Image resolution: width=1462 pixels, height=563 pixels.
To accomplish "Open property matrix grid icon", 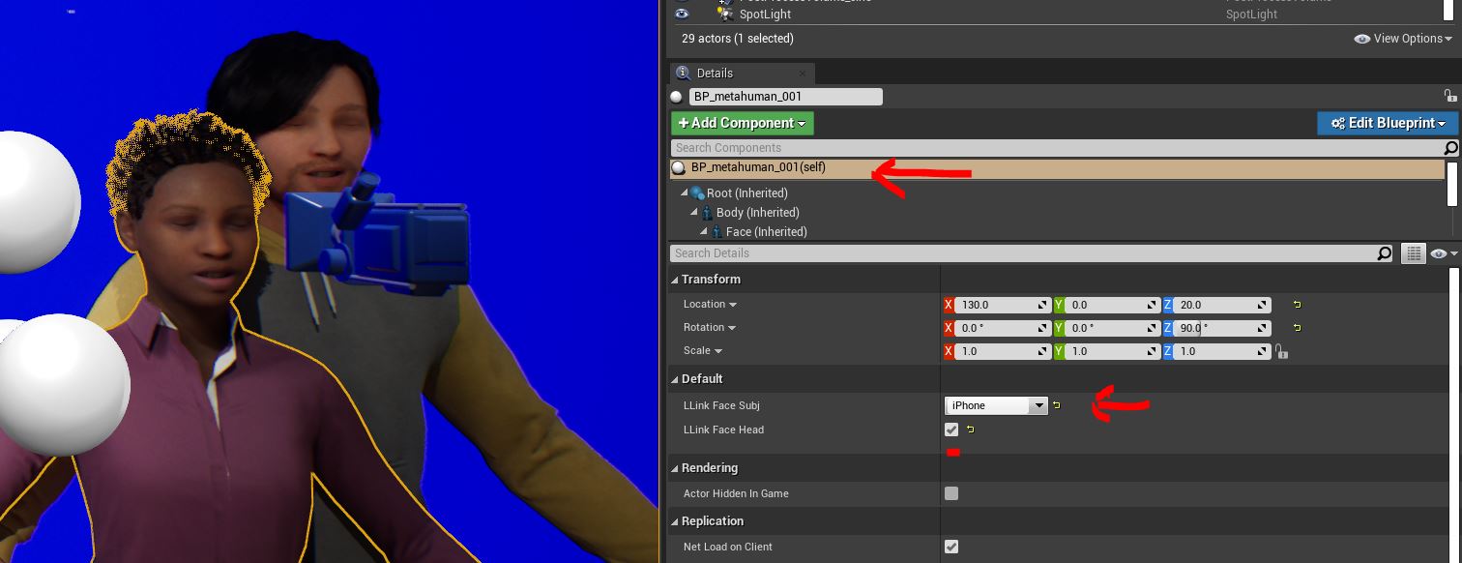I will 1414,253.
